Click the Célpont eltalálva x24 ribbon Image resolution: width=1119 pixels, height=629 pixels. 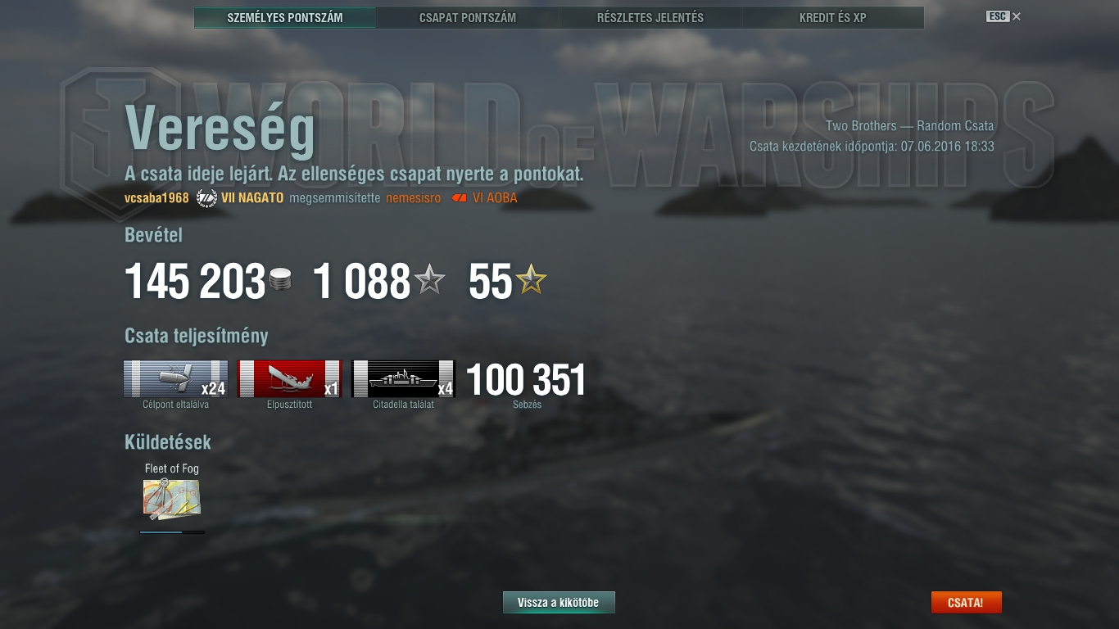[175, 378]
